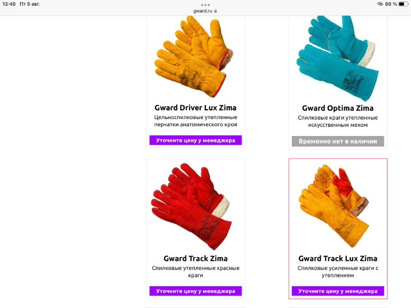This screenshot has width=411, height=308.
Task: Open the teal Gward Optima Zima gloves image
Action: point(338,58)
